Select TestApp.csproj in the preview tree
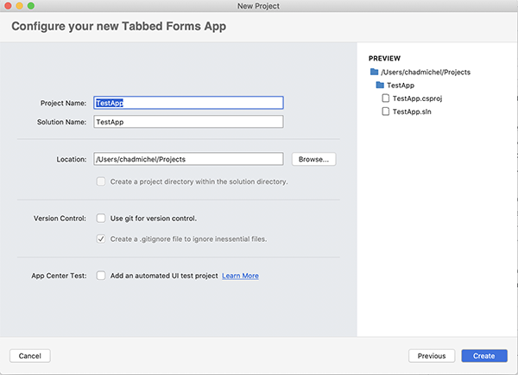The image size is (518, 375). (x=417, y=99)
